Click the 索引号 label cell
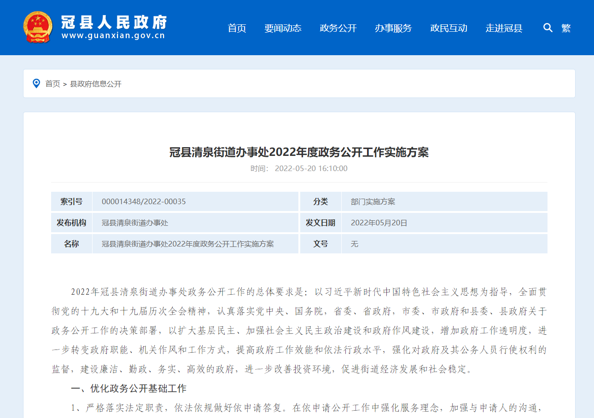Viewport: 594px width, 418px height. point(71,201)
